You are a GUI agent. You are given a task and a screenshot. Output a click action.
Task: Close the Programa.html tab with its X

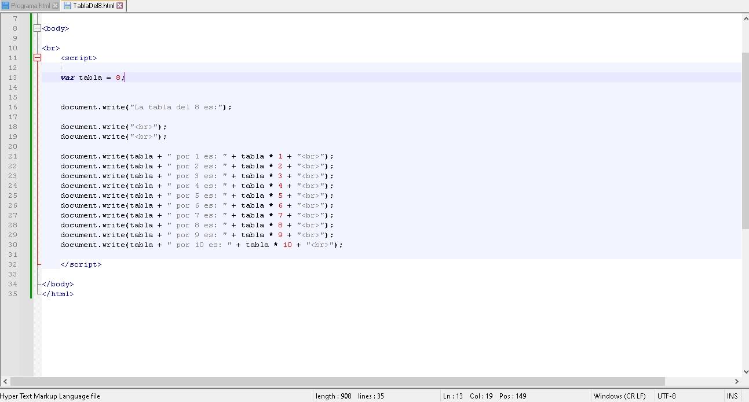(x=56, y=6)
